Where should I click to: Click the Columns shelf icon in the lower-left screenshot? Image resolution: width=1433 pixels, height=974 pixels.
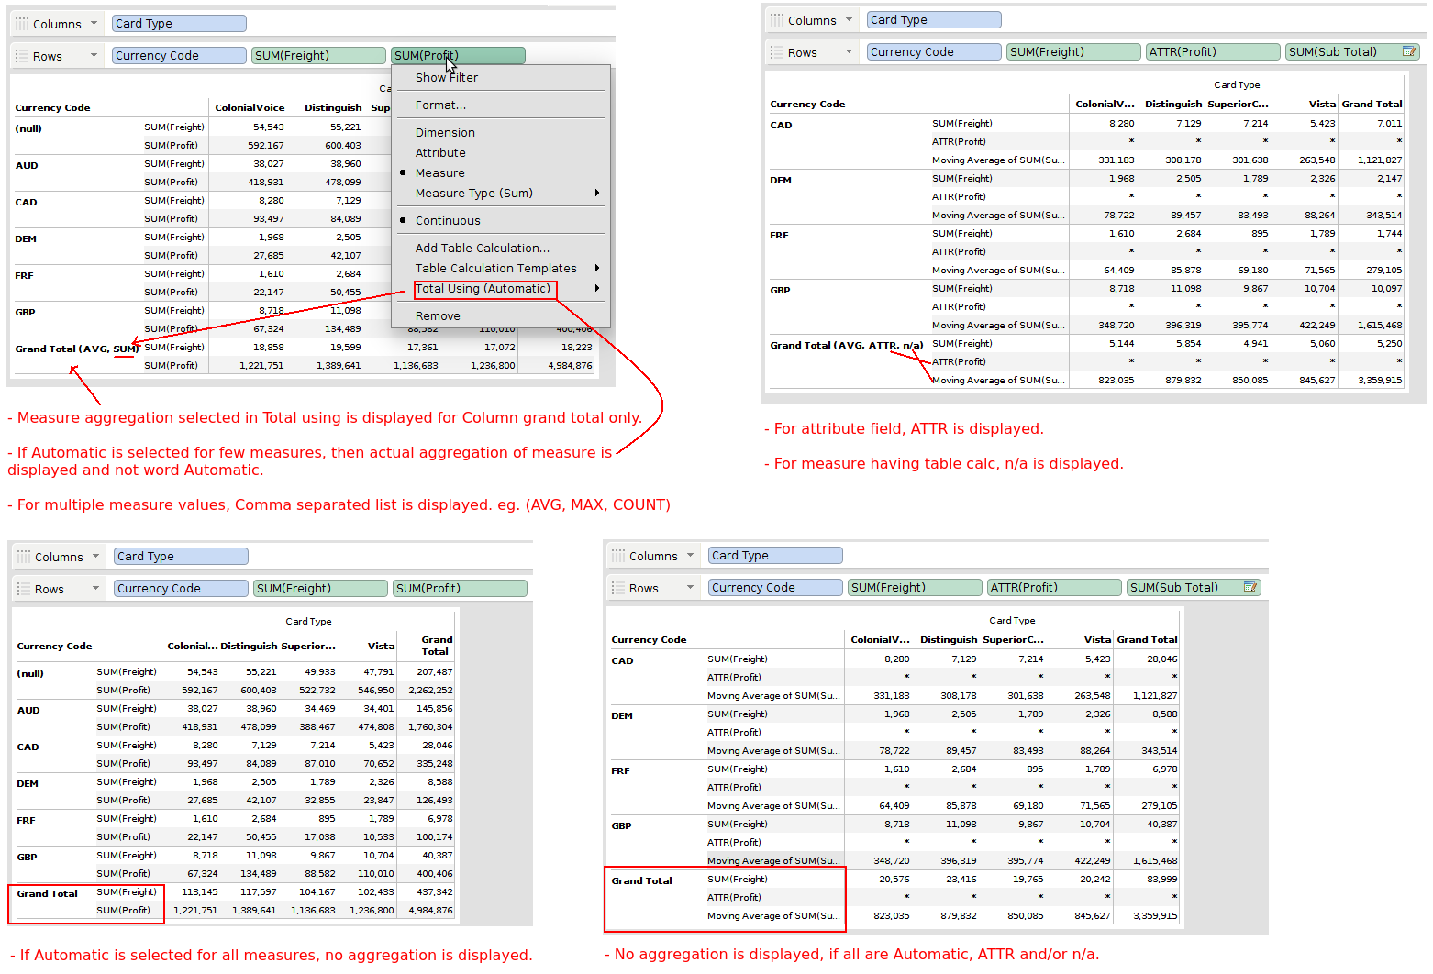24,557
